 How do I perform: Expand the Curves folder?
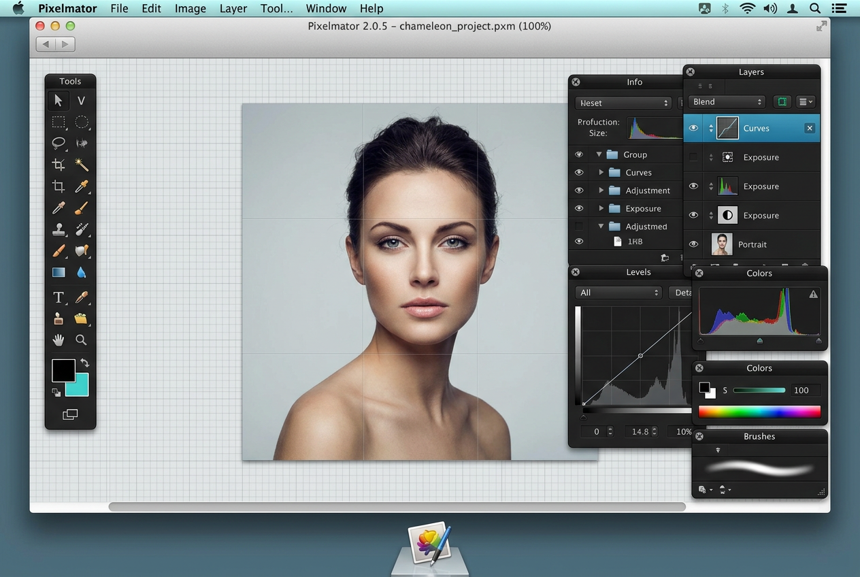click(x=601, y=173)
